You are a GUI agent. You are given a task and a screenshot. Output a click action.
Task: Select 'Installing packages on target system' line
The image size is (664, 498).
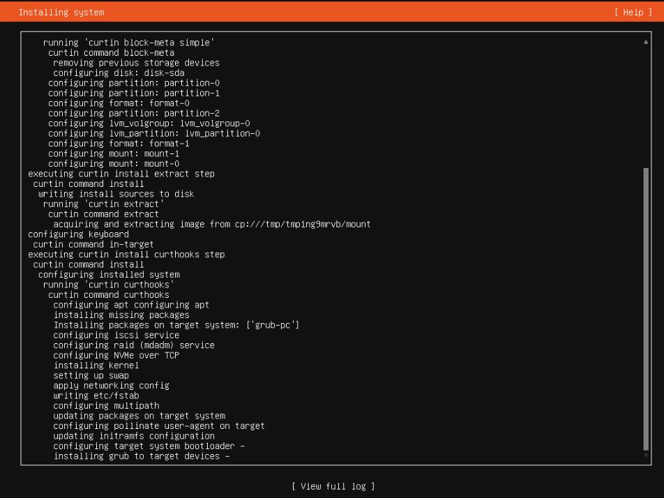(176, 325)
